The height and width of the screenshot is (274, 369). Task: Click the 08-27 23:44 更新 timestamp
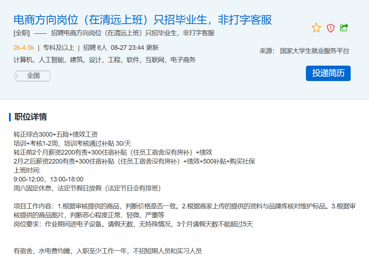(x=135, y=48)
